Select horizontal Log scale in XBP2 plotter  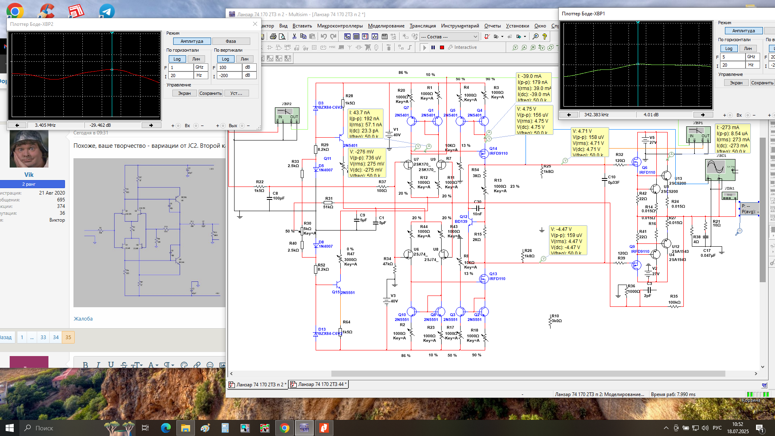pyautogui.click(x=177, y=59)
